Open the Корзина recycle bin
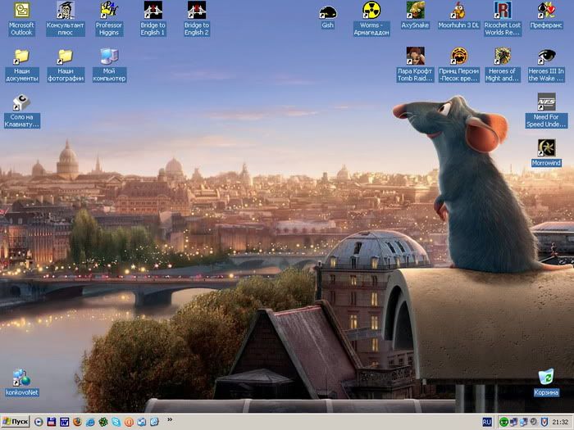The width and height of the screenshot is (574, 430). 546,382
